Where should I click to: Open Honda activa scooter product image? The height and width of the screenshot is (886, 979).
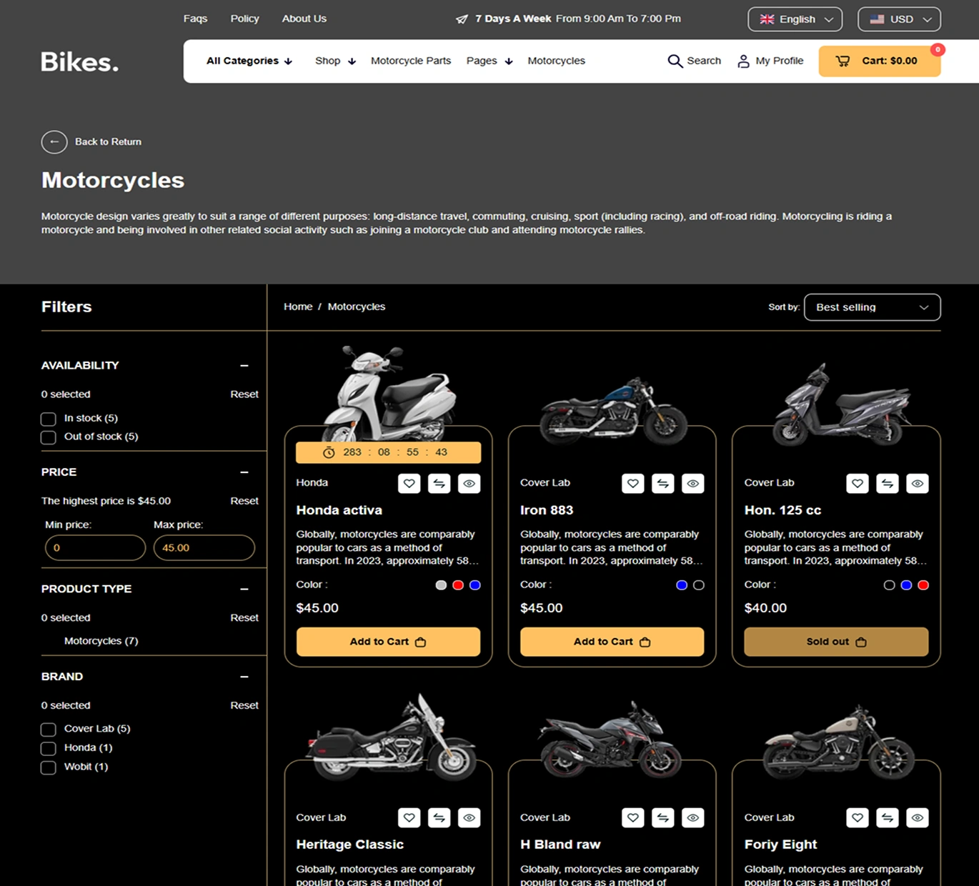click(x=388, y=393)
